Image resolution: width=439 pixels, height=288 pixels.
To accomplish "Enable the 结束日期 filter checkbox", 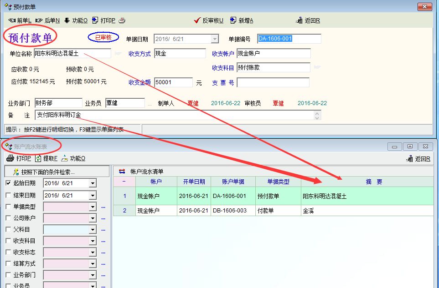I will (x=8, y=195).
